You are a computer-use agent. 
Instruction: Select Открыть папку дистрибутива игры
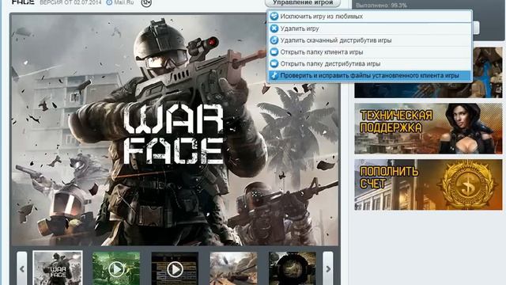coord(370,63)
